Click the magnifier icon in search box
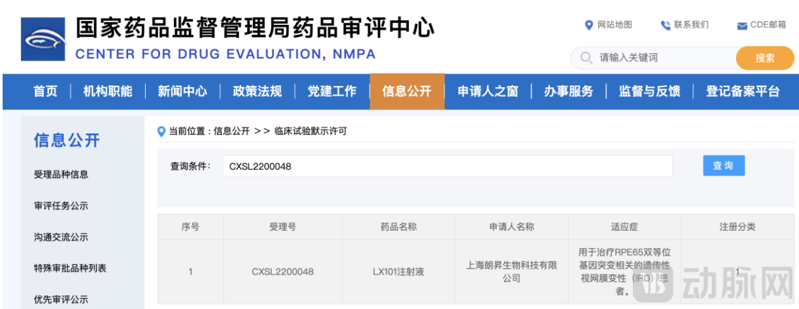The image size is (799, 309). (586, 58)
